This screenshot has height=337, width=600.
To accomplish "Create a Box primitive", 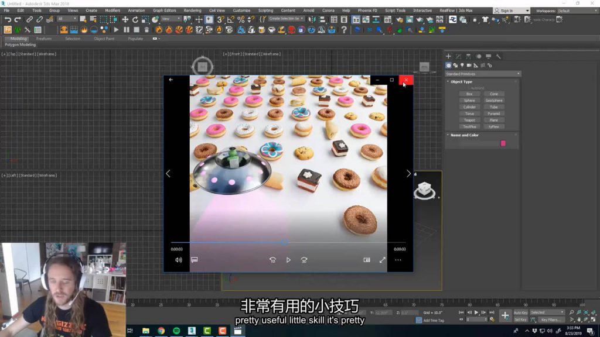I will (x=469, y=94).
